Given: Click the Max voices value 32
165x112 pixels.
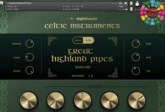Looking at the screenshot, I should pyautogui.click(x=82, y=6).
